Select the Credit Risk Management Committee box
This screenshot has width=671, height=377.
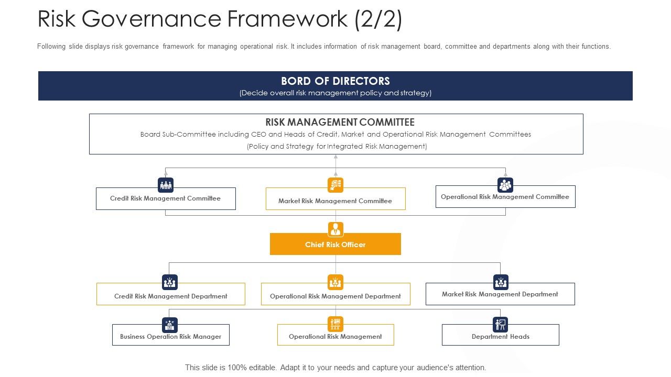(x=166, y=198)
